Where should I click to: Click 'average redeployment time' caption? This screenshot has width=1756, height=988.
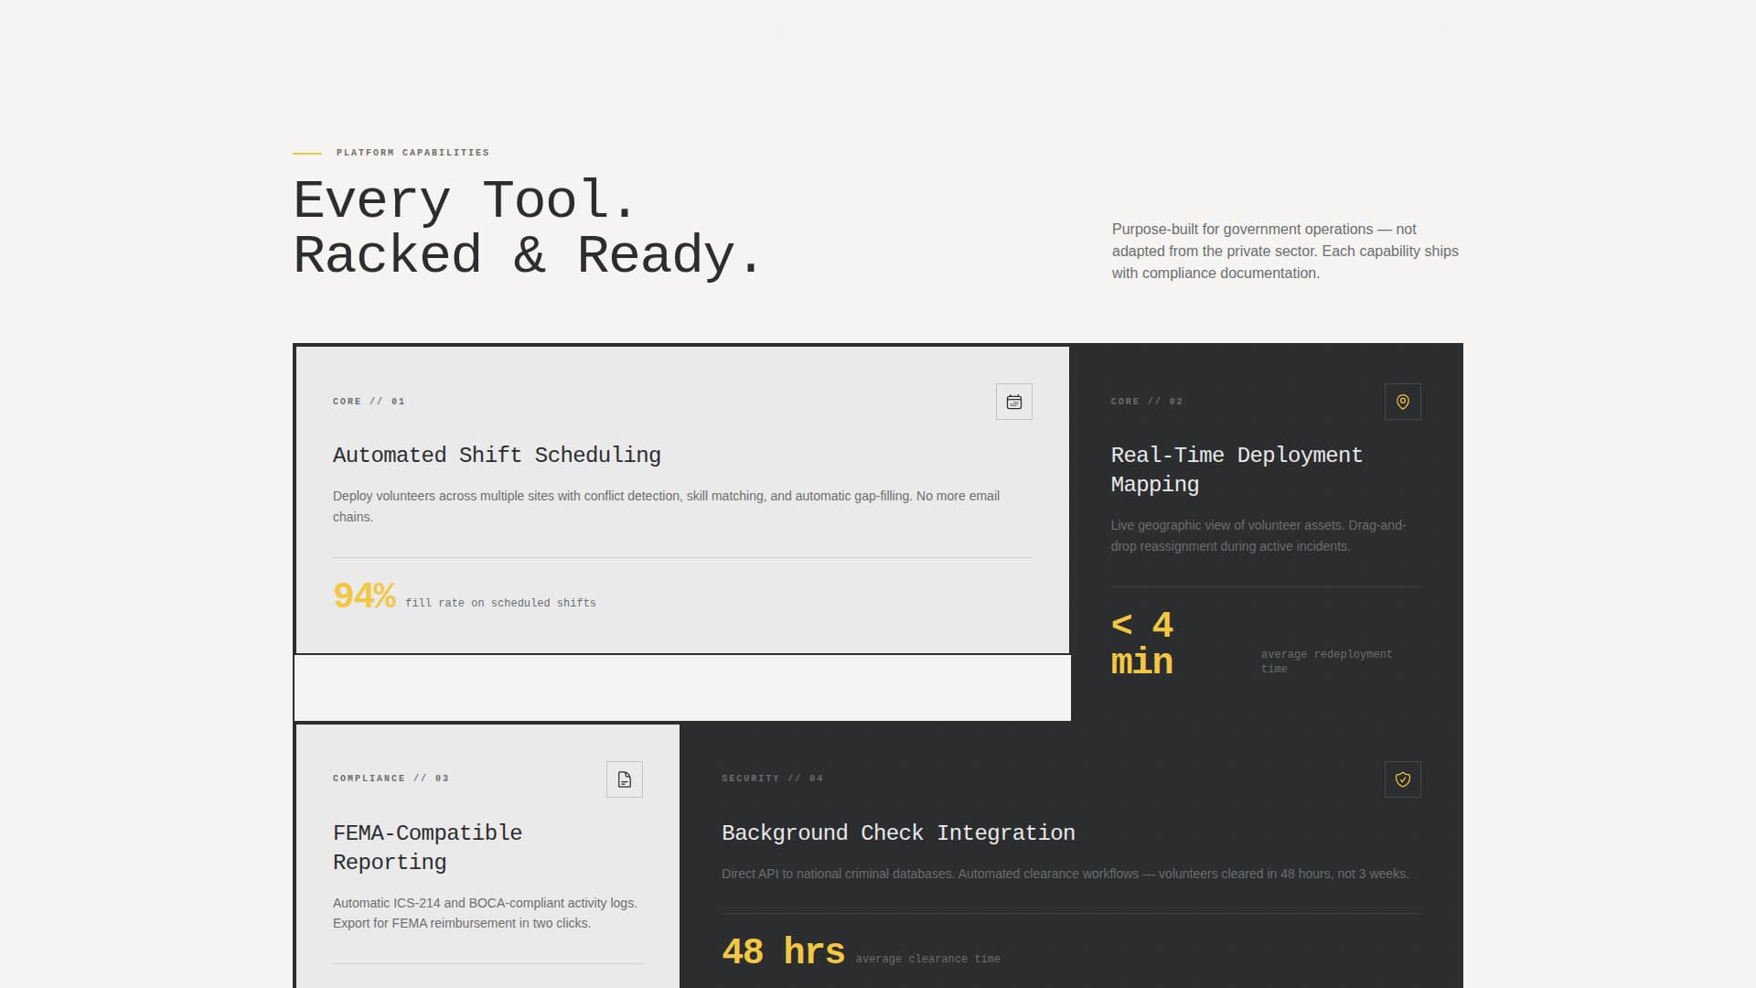pos(1326,661)
